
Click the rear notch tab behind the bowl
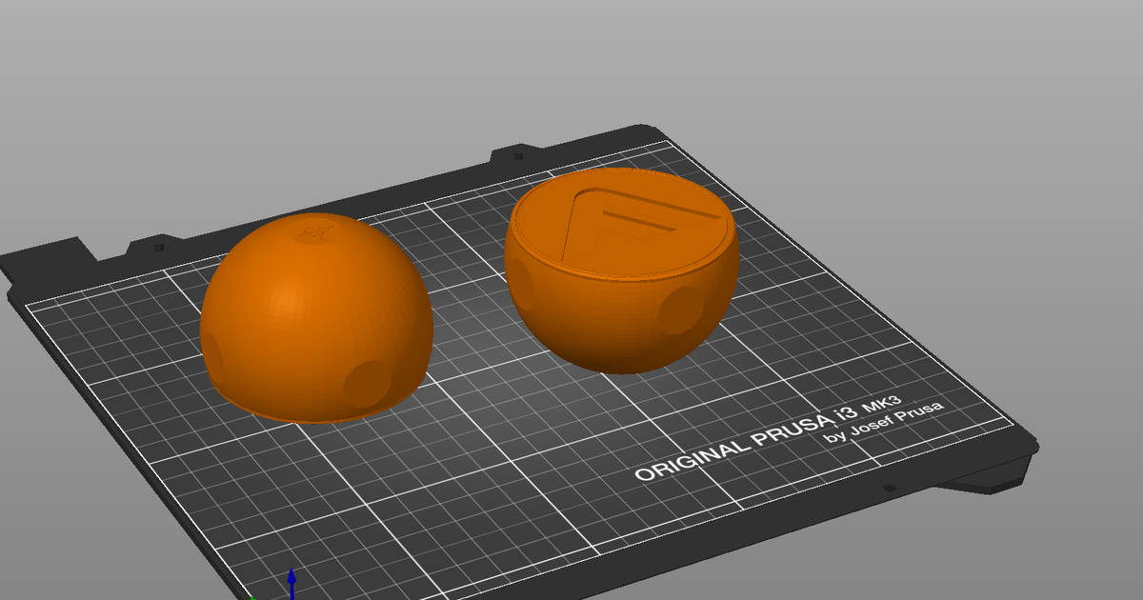tap(517, 154)
